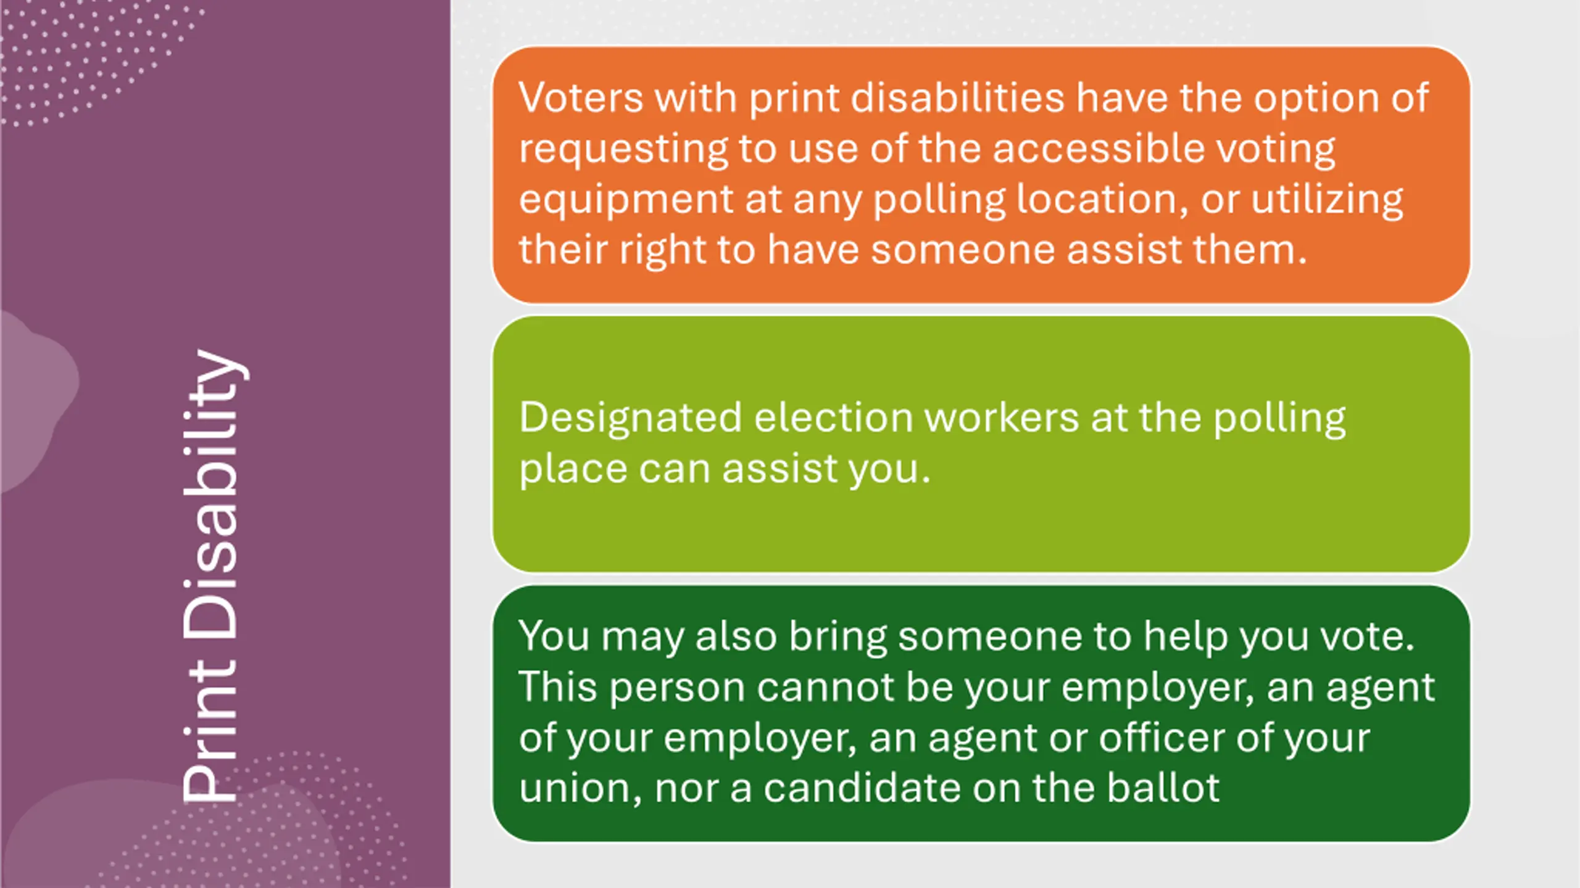
Task: Click the gray background right of the boxes
Action: (x=1524, y=444)
